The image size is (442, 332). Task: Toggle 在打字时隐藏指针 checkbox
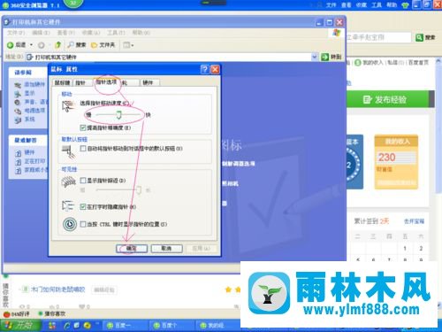pos(83,206)
